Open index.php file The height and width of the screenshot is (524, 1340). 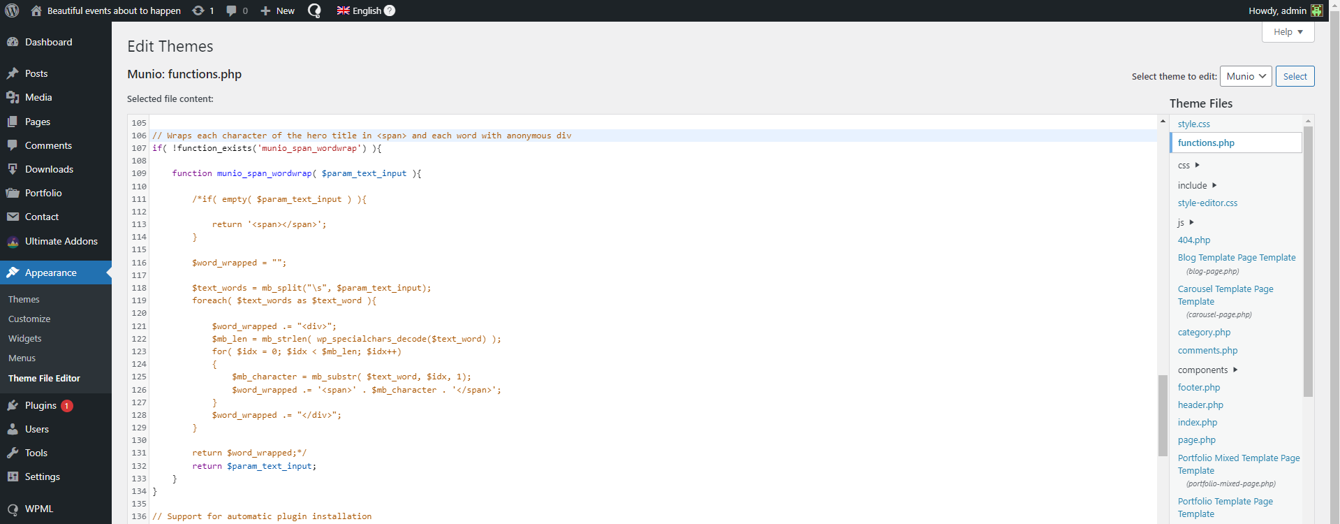tap(1197, 422)
